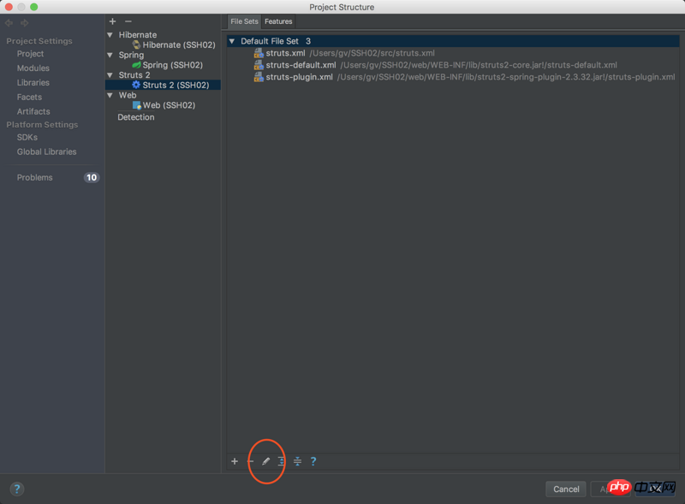The height and width of the screenshot is (504, 685).
Task: Remove the selected file set
Action: click(x=250, y=461)
